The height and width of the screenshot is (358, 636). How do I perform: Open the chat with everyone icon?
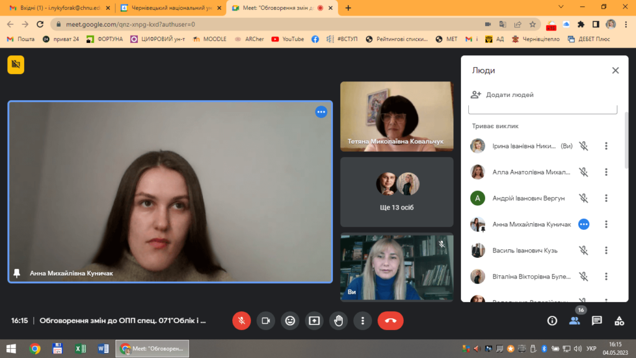point(597,321)
